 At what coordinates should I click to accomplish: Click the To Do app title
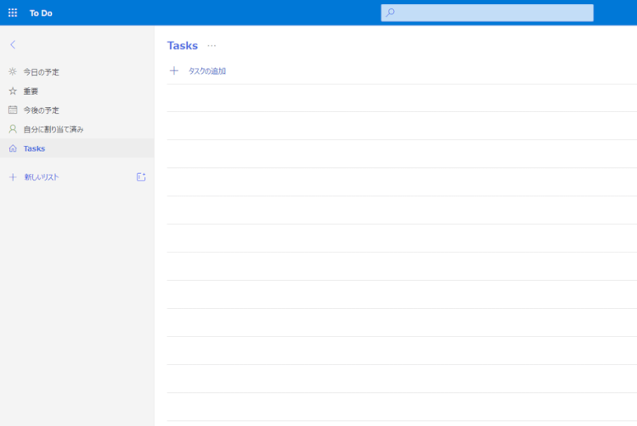(41, 13)
